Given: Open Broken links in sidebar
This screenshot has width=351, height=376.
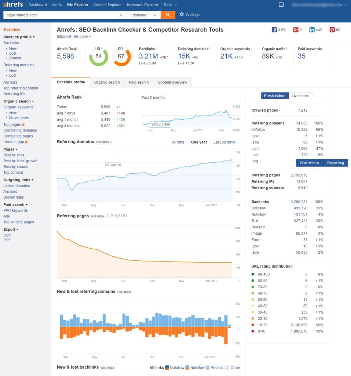Looking at the screenshot, I should point(14,197).
